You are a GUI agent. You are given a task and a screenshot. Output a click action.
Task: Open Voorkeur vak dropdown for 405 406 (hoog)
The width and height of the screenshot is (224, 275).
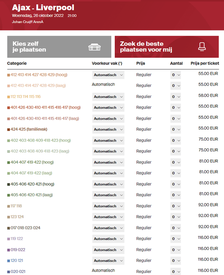(x=108, y=184)
